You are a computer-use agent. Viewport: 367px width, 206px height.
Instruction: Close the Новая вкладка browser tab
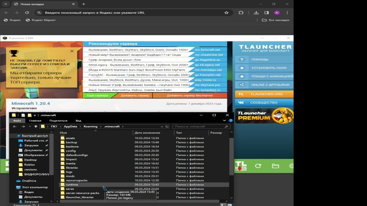click(73, 4)
